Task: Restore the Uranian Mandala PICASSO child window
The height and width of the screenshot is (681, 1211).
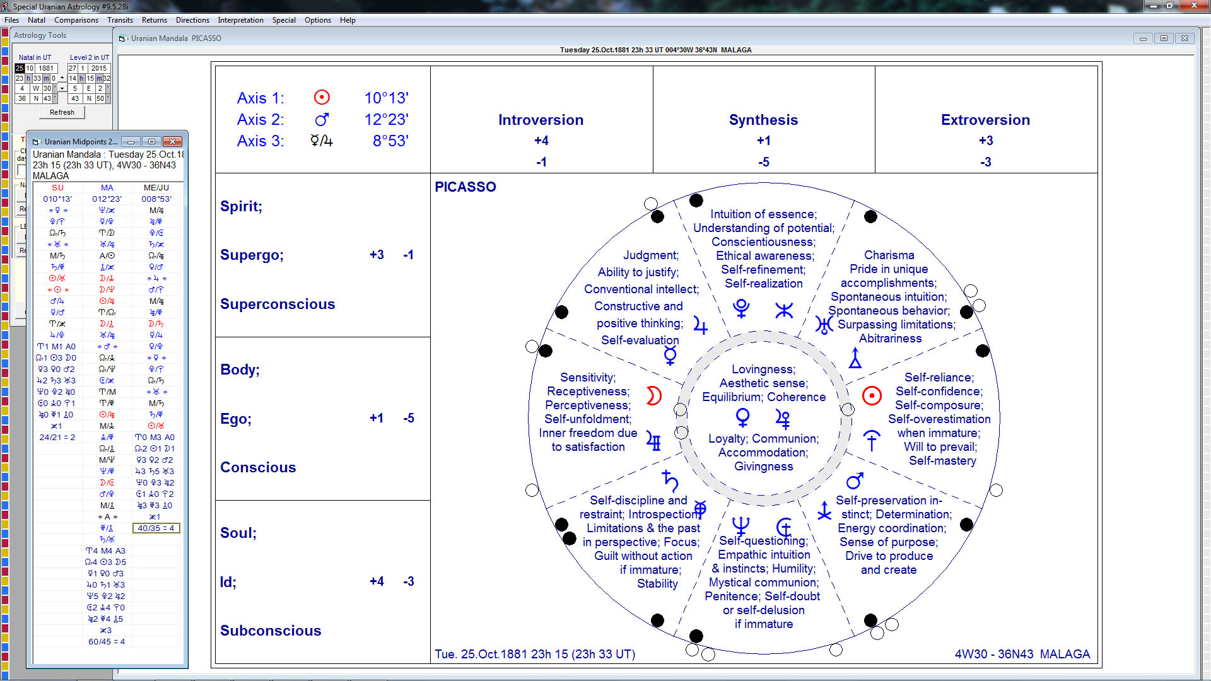Action: (x=1164, y=38)
